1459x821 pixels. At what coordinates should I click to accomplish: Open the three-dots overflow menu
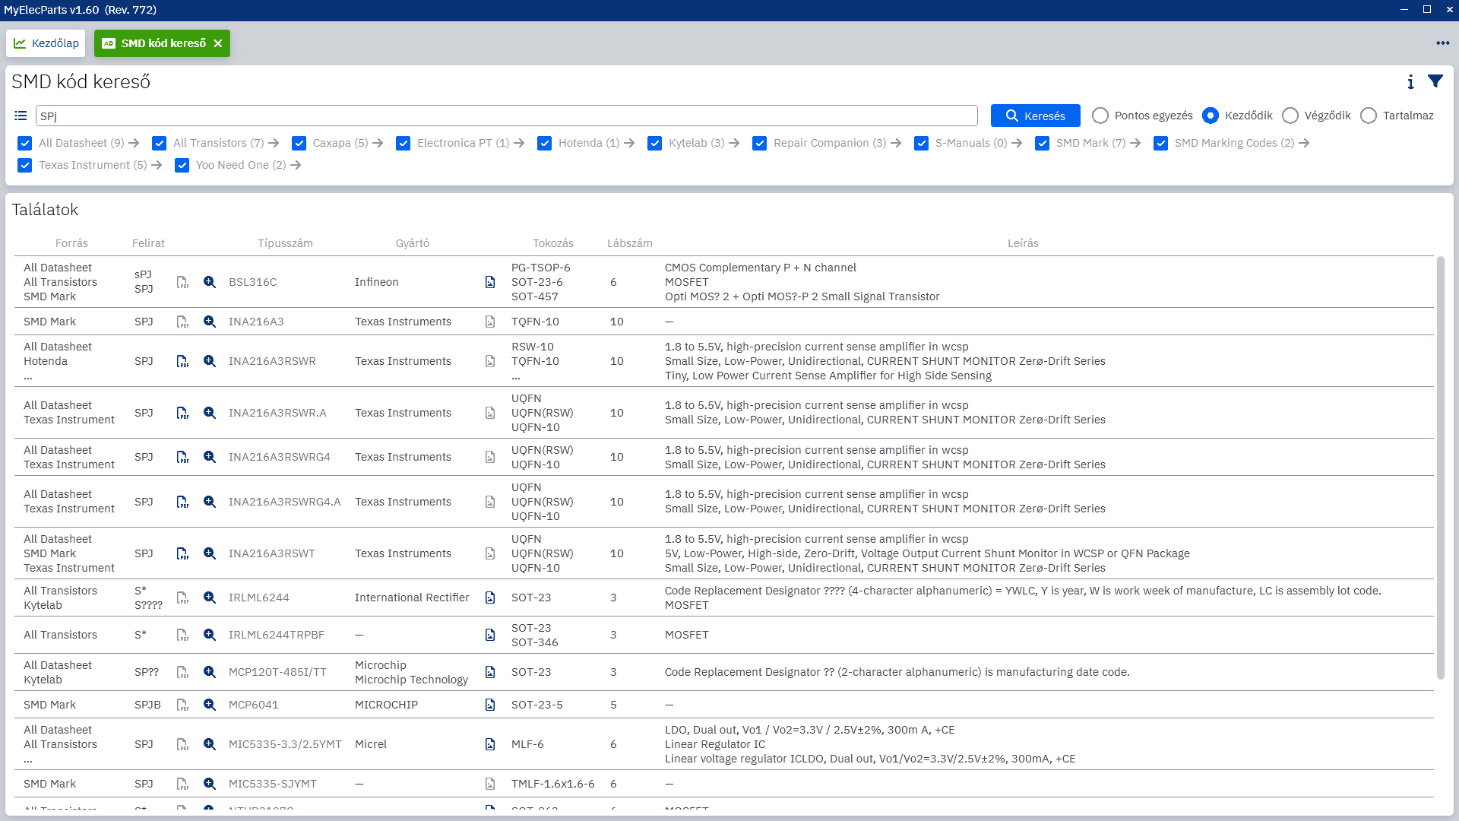[1442, 43]
